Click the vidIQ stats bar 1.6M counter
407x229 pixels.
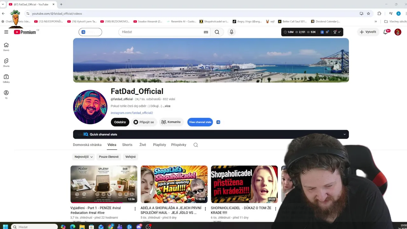288,32
